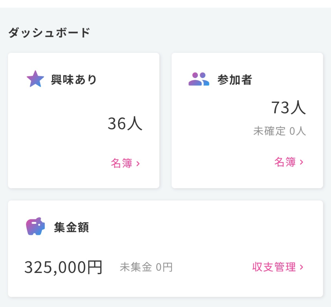Click the piggy bank icon beside 集金額

35,226
